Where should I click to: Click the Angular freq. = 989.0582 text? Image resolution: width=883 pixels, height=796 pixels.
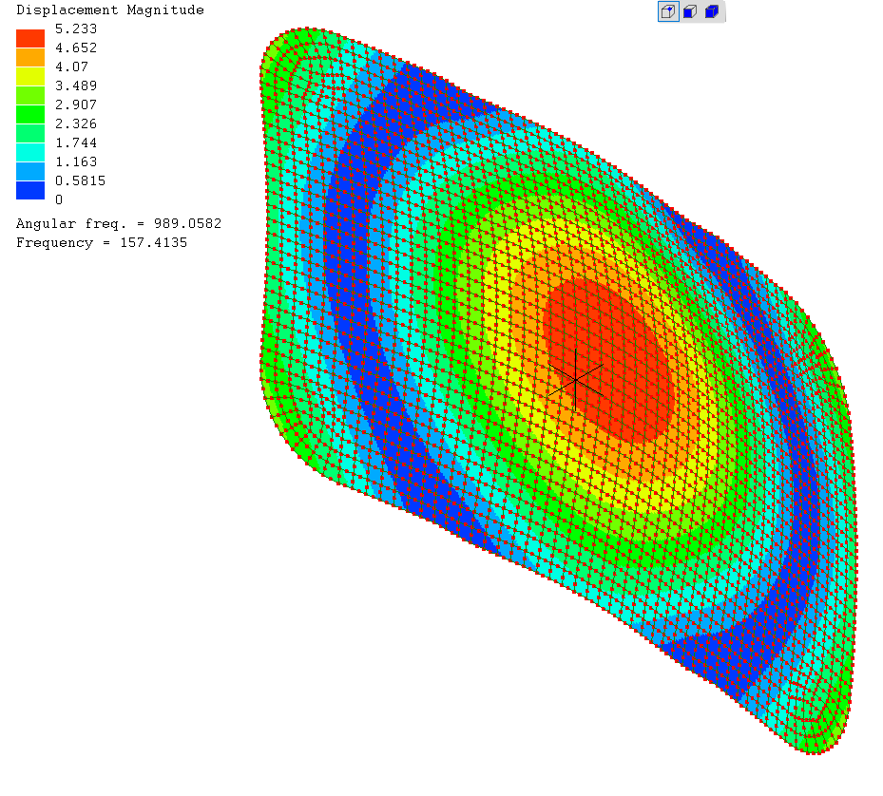point(119,224)
